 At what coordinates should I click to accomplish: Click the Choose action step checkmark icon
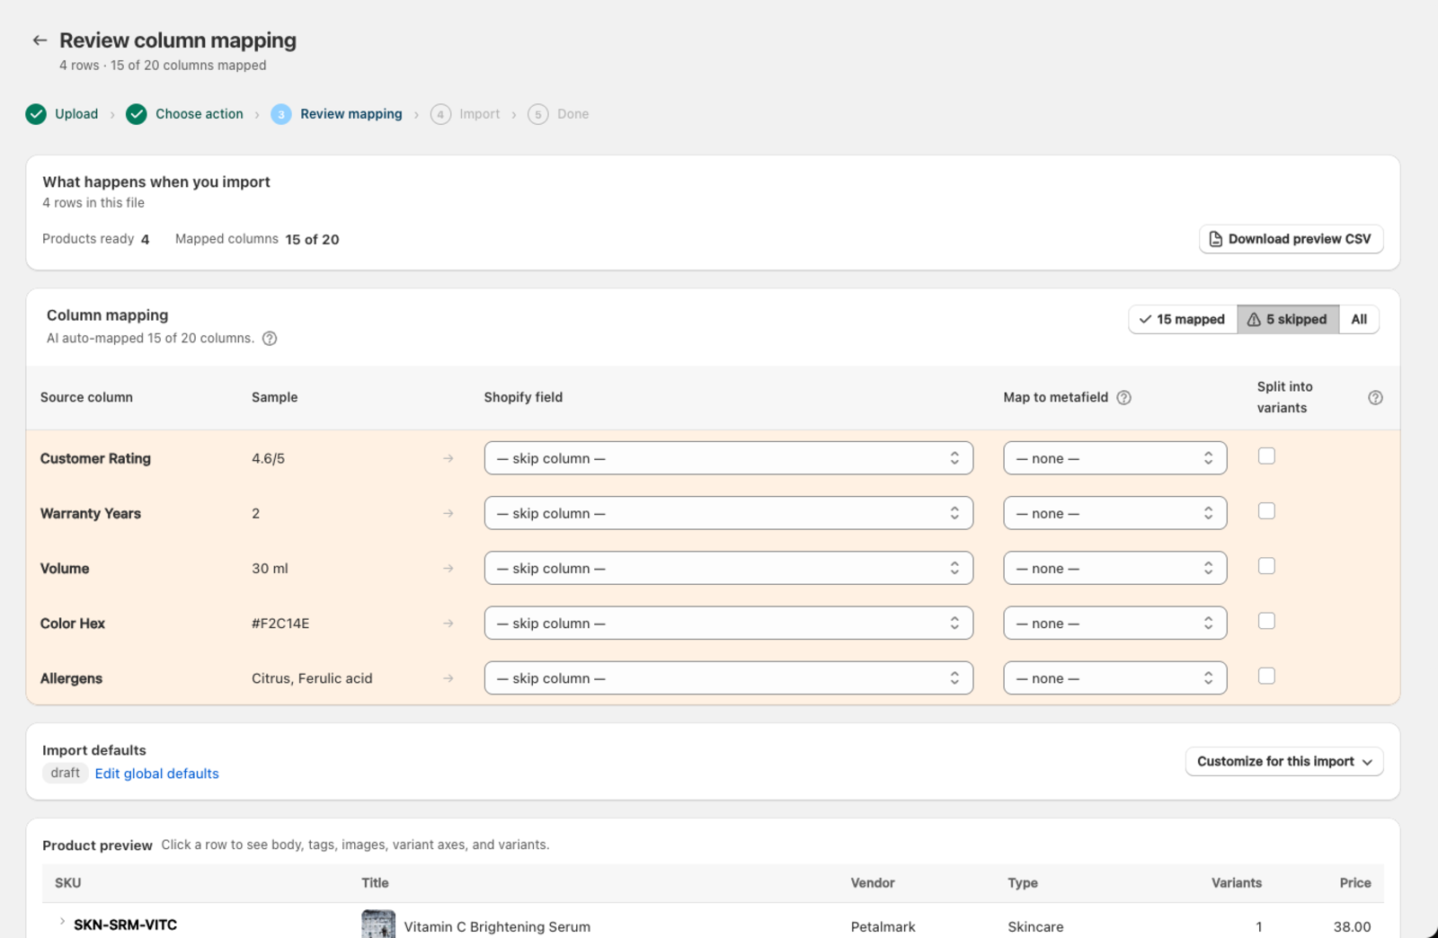point(137,114)
